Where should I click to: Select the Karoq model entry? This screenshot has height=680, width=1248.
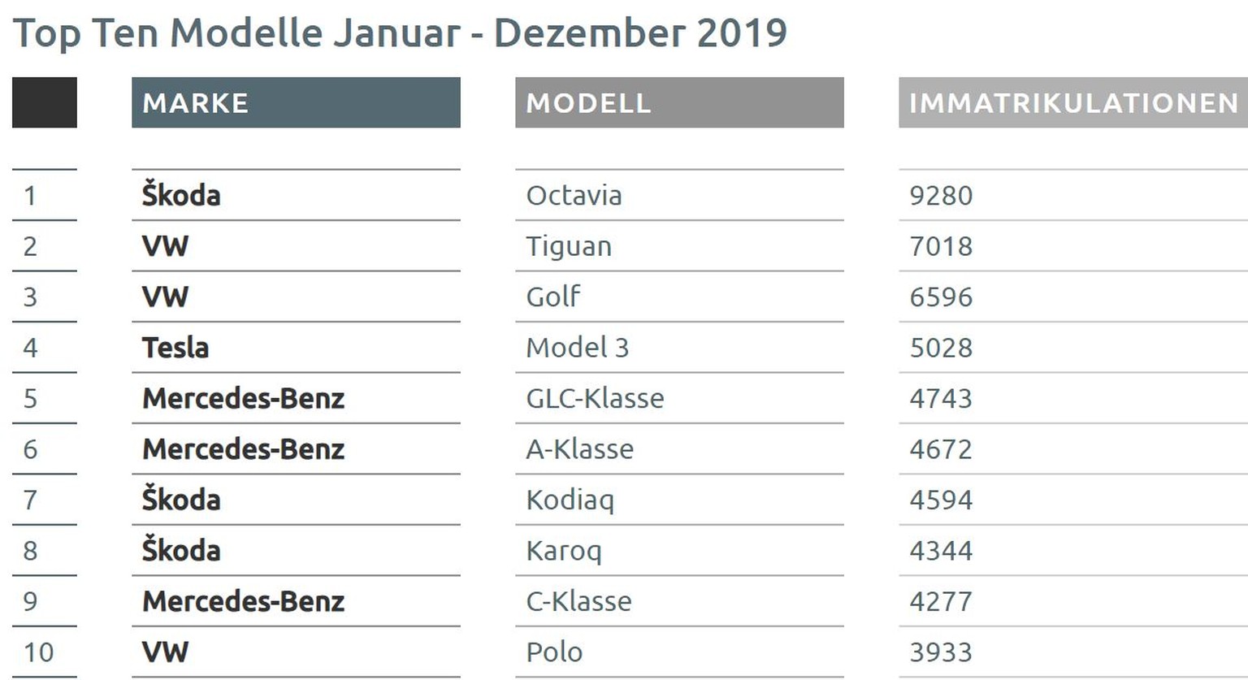click(x=564, y=551)
